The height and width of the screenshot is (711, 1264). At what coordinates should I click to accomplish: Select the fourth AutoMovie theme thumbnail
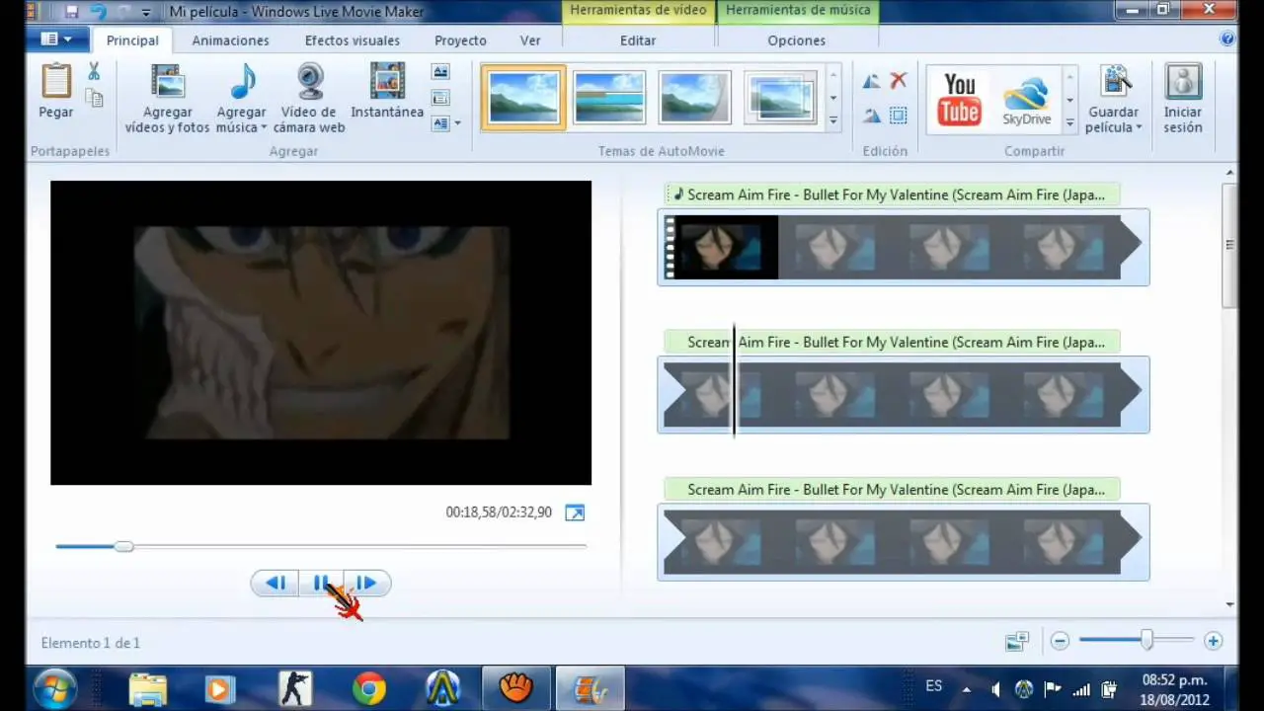780,98
